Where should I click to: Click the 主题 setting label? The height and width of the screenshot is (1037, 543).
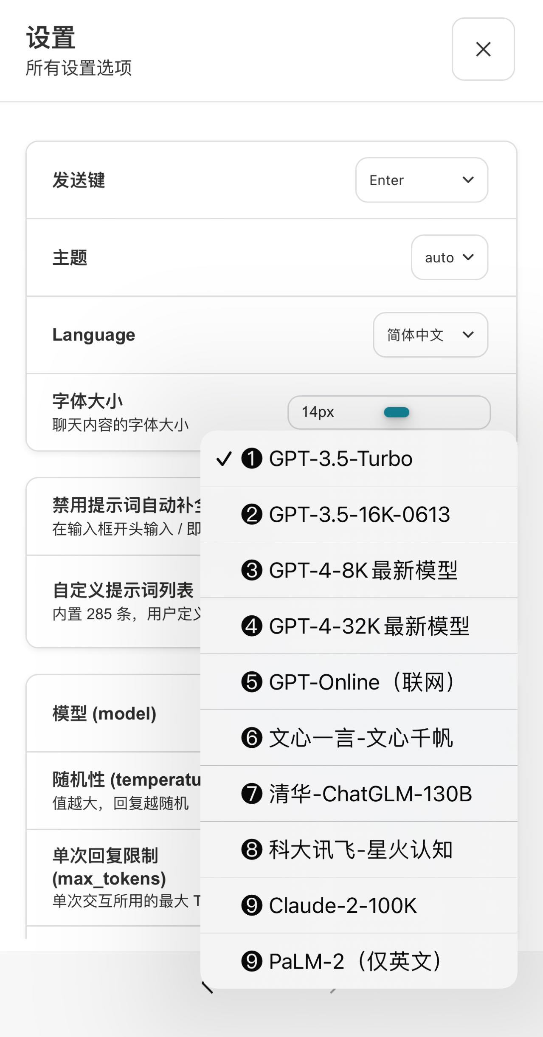click(70, 257)
